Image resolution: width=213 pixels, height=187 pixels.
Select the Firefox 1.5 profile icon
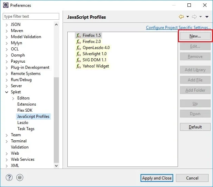click(x=78, y=35)
